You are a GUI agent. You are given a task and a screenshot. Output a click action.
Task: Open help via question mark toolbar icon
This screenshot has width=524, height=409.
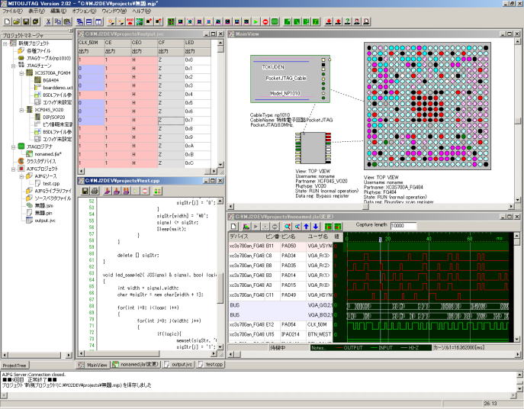coord(348,21)
